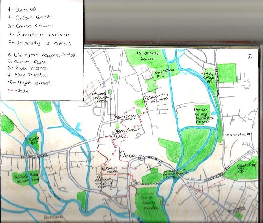Click the New College R.G. label
Image resolution: width=263 pixels, height=223 pixels.
click(164, 73)
